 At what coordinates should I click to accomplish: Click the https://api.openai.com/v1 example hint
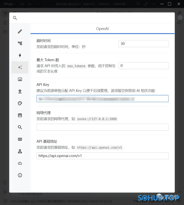pyautogui.click(x=99, y=148)
